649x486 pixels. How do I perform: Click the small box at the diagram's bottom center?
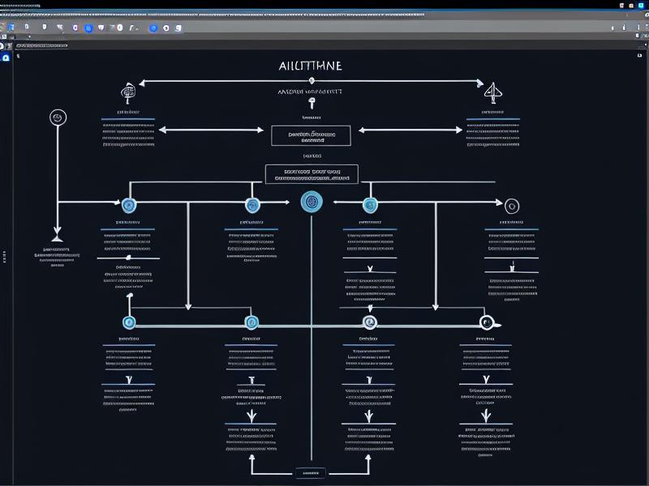pos(309,472)
